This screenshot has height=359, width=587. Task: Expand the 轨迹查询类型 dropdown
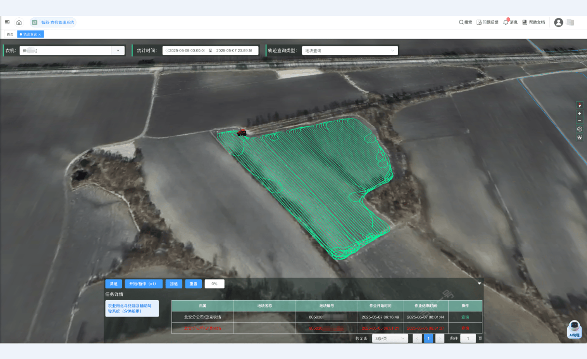pos(349,51)
